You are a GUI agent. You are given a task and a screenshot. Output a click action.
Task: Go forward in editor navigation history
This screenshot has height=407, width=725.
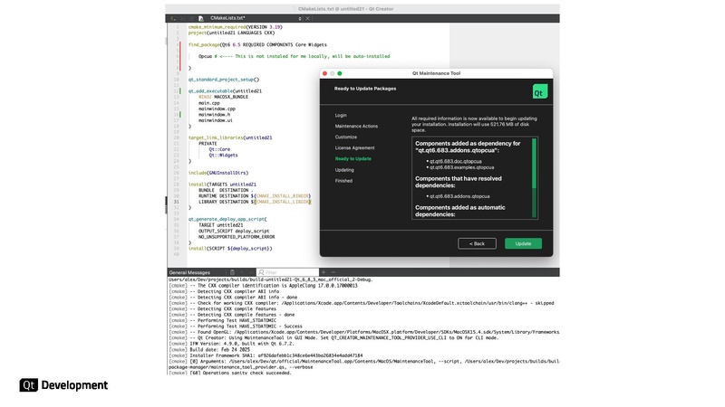point(183,18)
